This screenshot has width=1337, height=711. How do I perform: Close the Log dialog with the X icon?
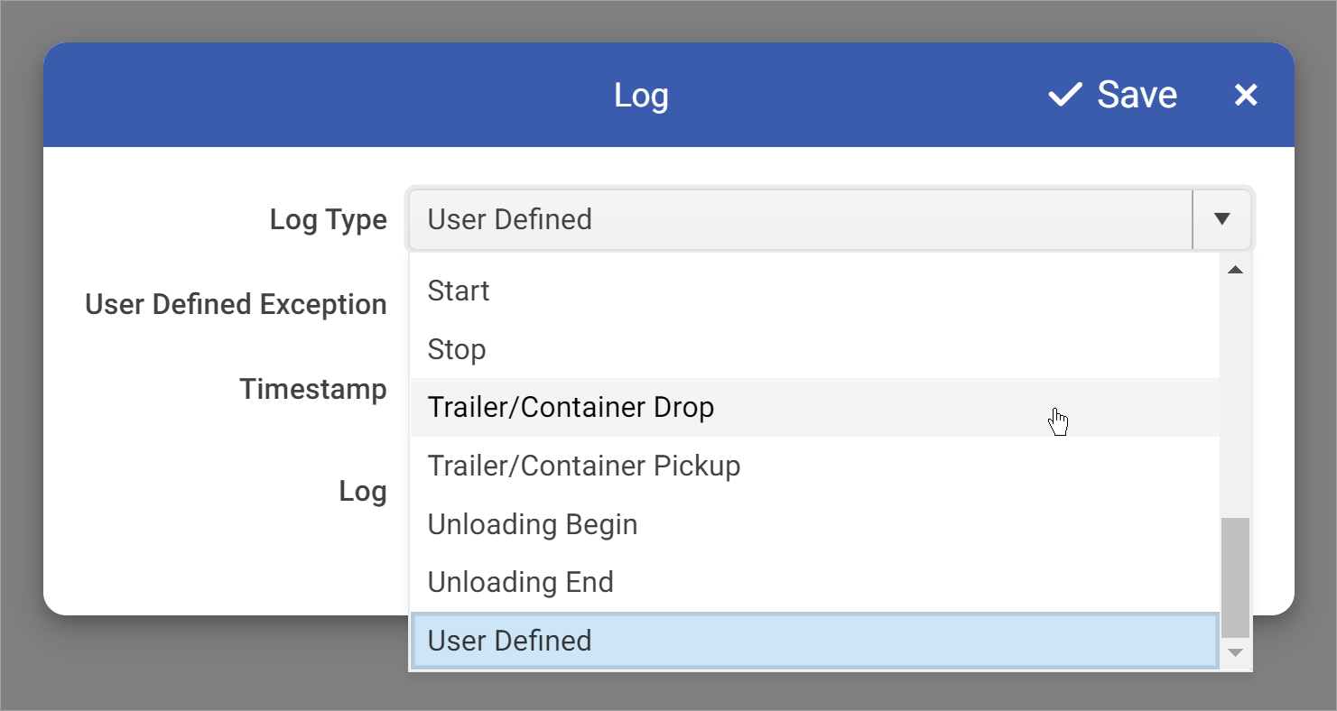(1246, 95)
